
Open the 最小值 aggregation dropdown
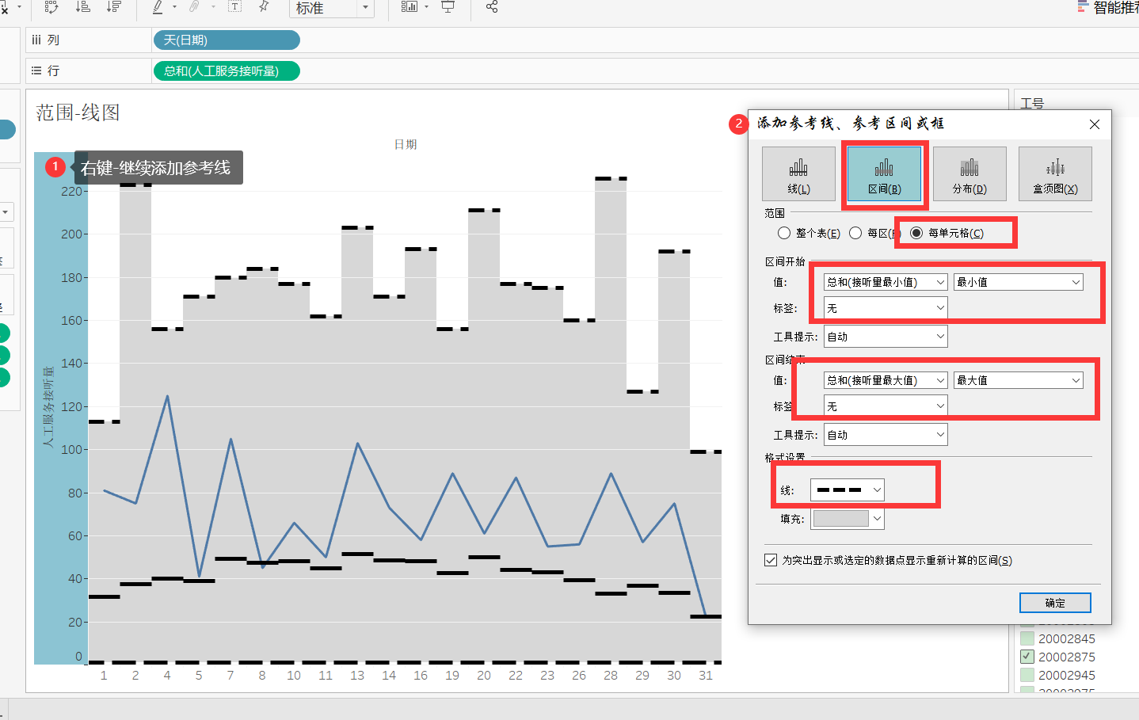coord(1019,282)
